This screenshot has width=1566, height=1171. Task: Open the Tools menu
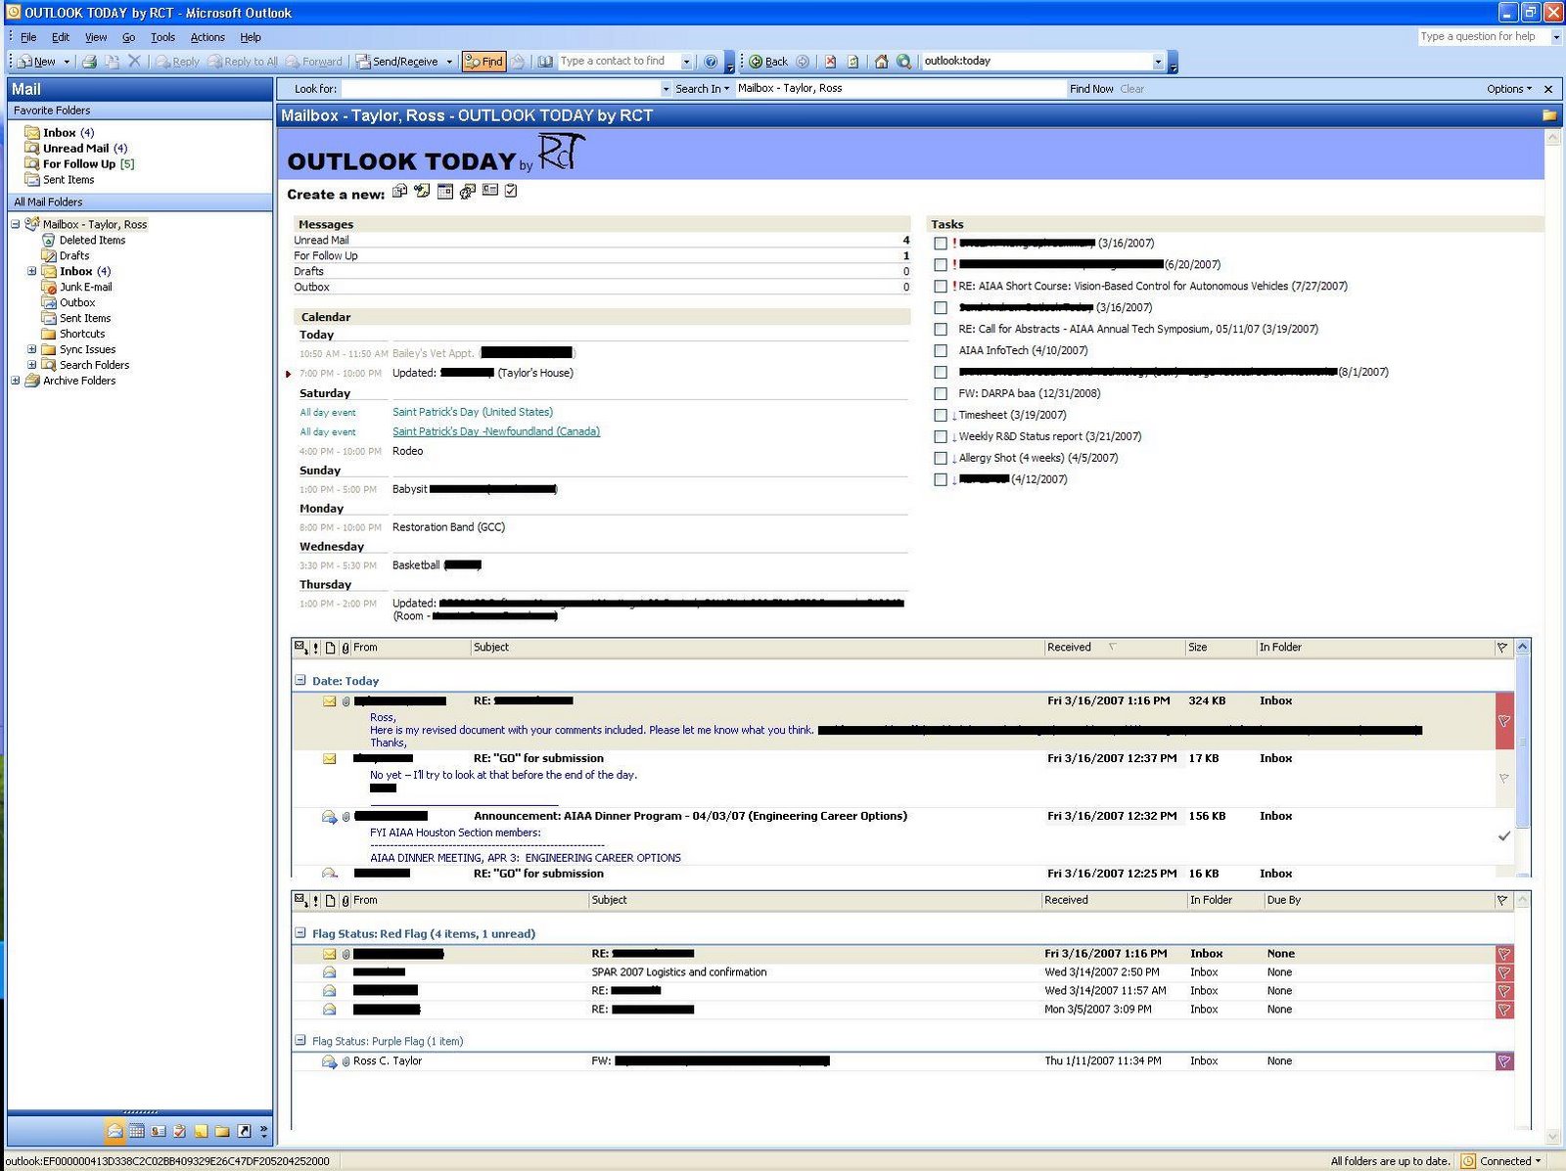tap(162, 37)
